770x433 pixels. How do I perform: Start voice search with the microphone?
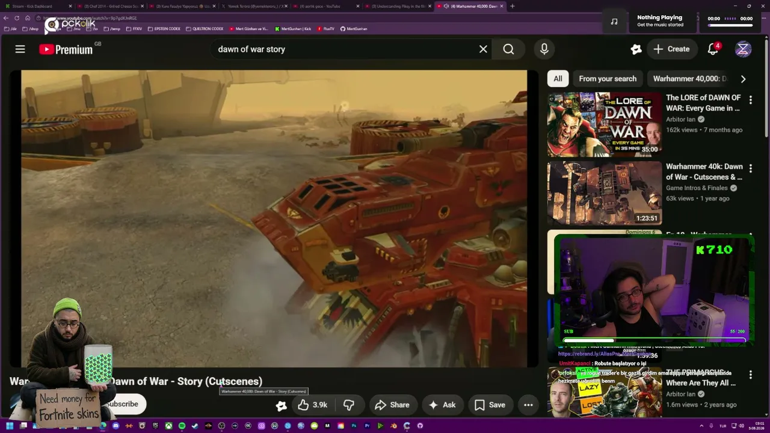tap(544, 49)
